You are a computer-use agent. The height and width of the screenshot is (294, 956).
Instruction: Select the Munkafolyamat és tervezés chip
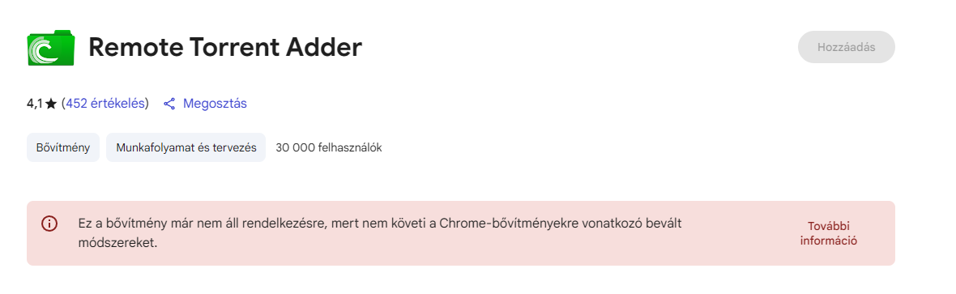click(186, 147)
